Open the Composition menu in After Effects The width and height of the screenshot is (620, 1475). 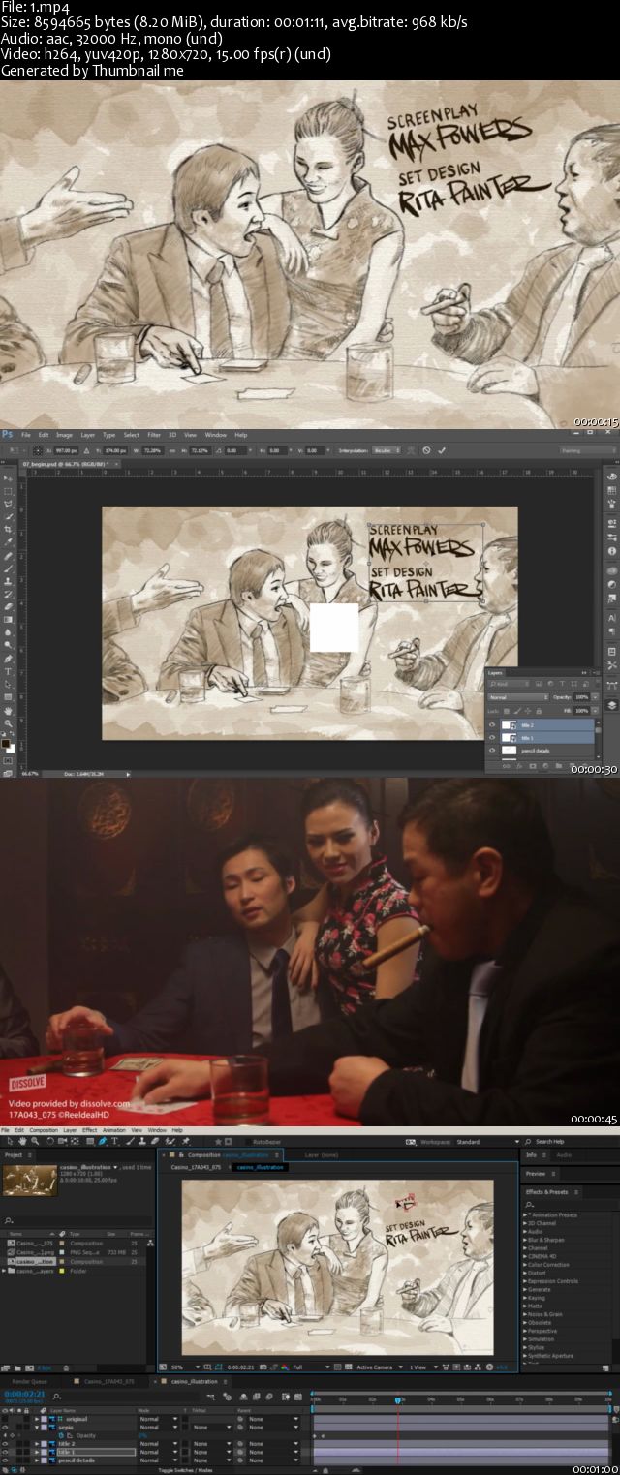point(43,1130)
